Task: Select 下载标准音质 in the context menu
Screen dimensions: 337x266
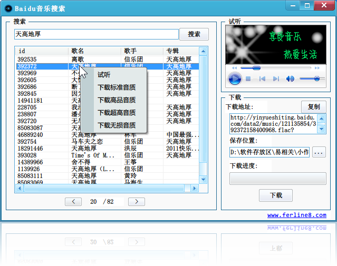Action: [117, 87]
